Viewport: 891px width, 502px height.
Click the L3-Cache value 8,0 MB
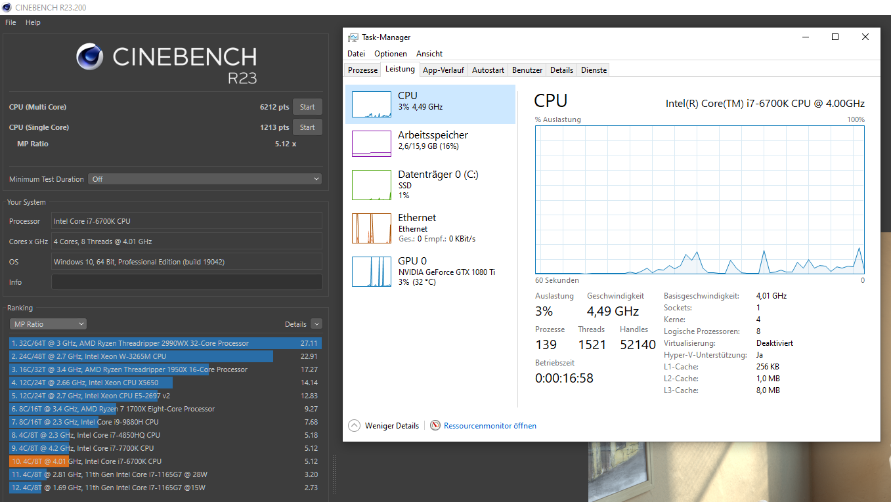768,390
